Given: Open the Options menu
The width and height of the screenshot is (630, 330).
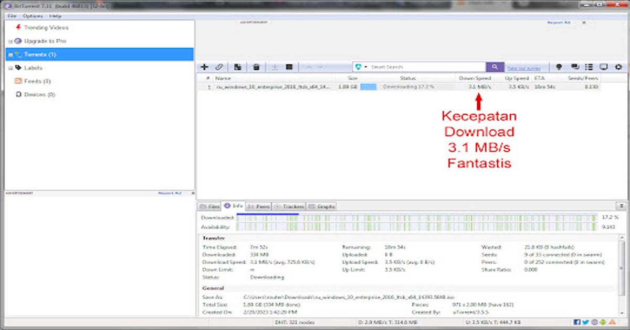Looking at the screenshot, I should (x=33, y=16).
